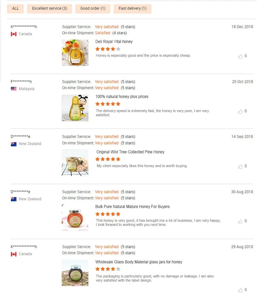Image resolution: width=257 pixels, height=295 pixels.
Task: Select the ALL reviews filter tab
Action: coord(15,9)
